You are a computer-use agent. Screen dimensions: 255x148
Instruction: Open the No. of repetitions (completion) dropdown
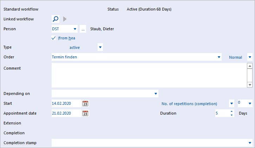pyautogui.click(x=231, y=104)
